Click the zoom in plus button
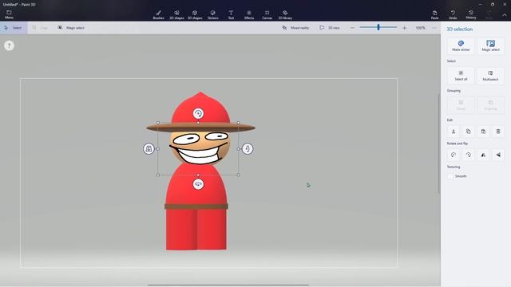 pos(405,28)
